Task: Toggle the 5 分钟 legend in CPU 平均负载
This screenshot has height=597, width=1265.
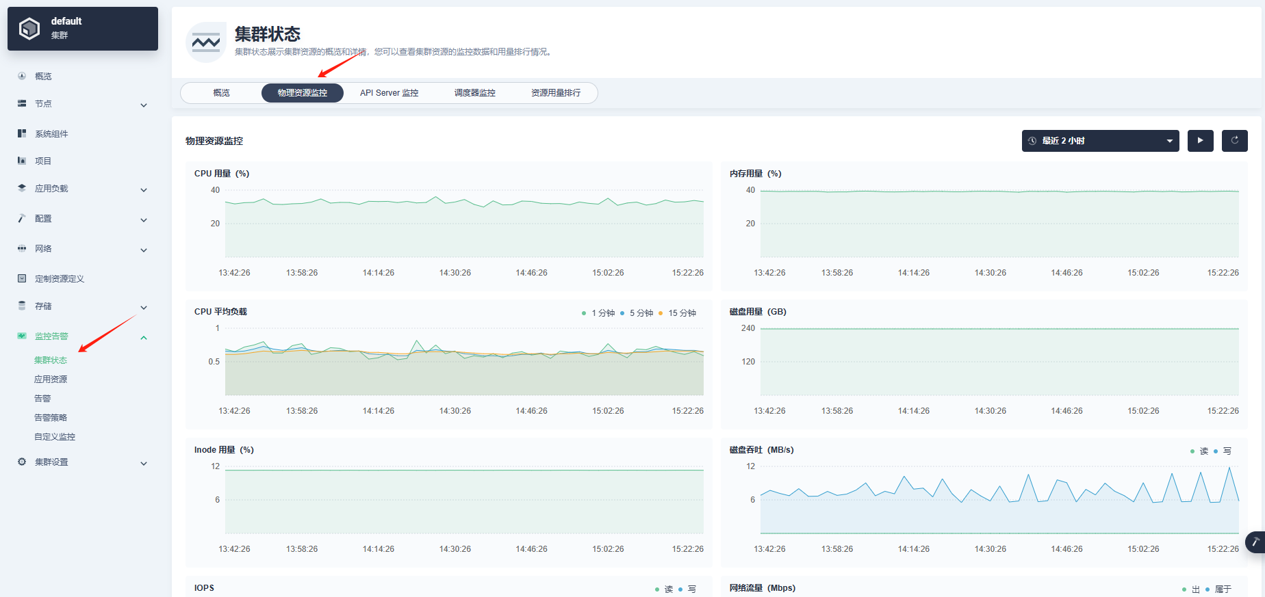Action: [637, 313]
